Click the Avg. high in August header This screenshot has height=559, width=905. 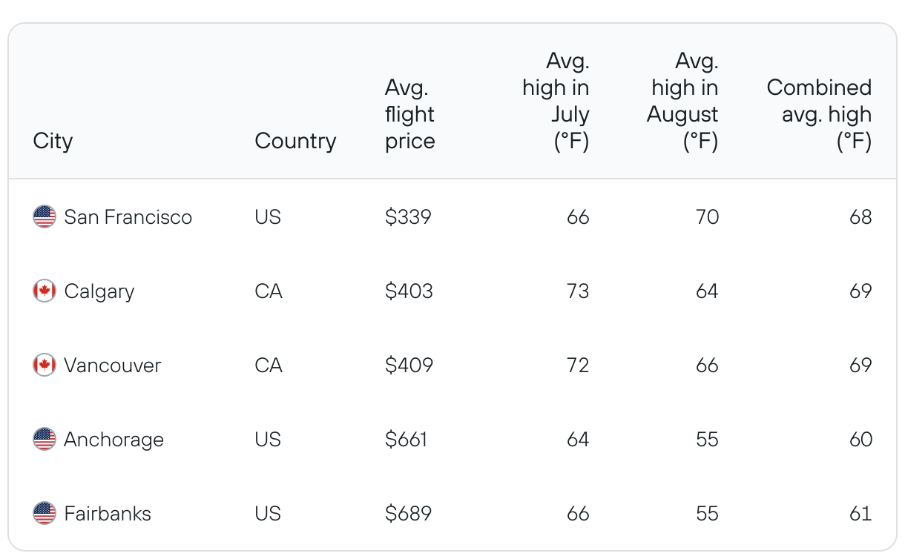coord(682,101)
